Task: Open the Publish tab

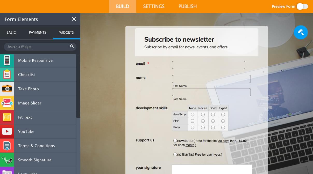Action: (187, 6)
